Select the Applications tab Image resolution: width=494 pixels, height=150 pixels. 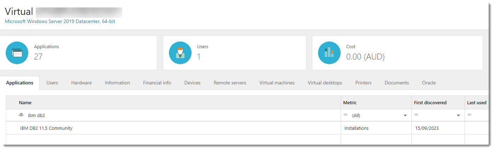20,83
